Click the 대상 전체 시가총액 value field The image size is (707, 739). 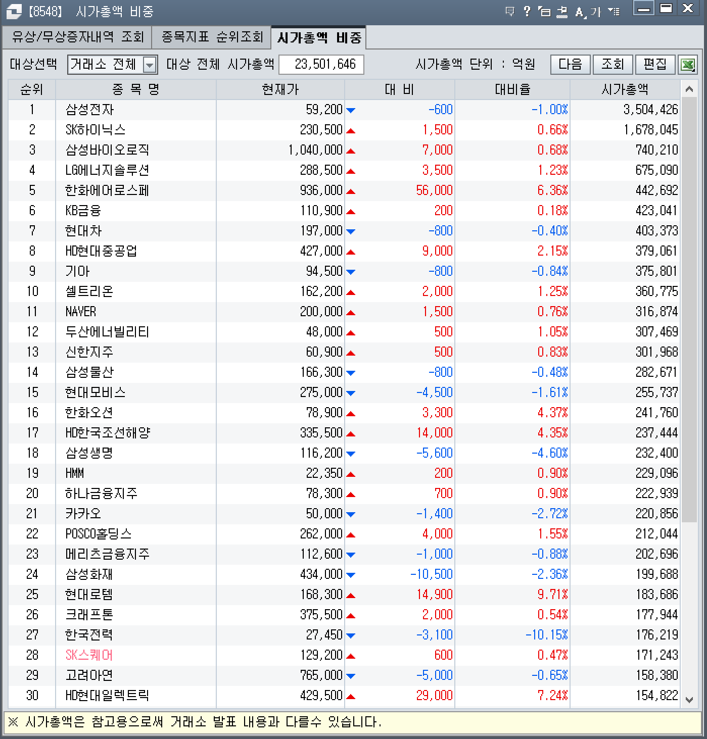pos(321,65)
